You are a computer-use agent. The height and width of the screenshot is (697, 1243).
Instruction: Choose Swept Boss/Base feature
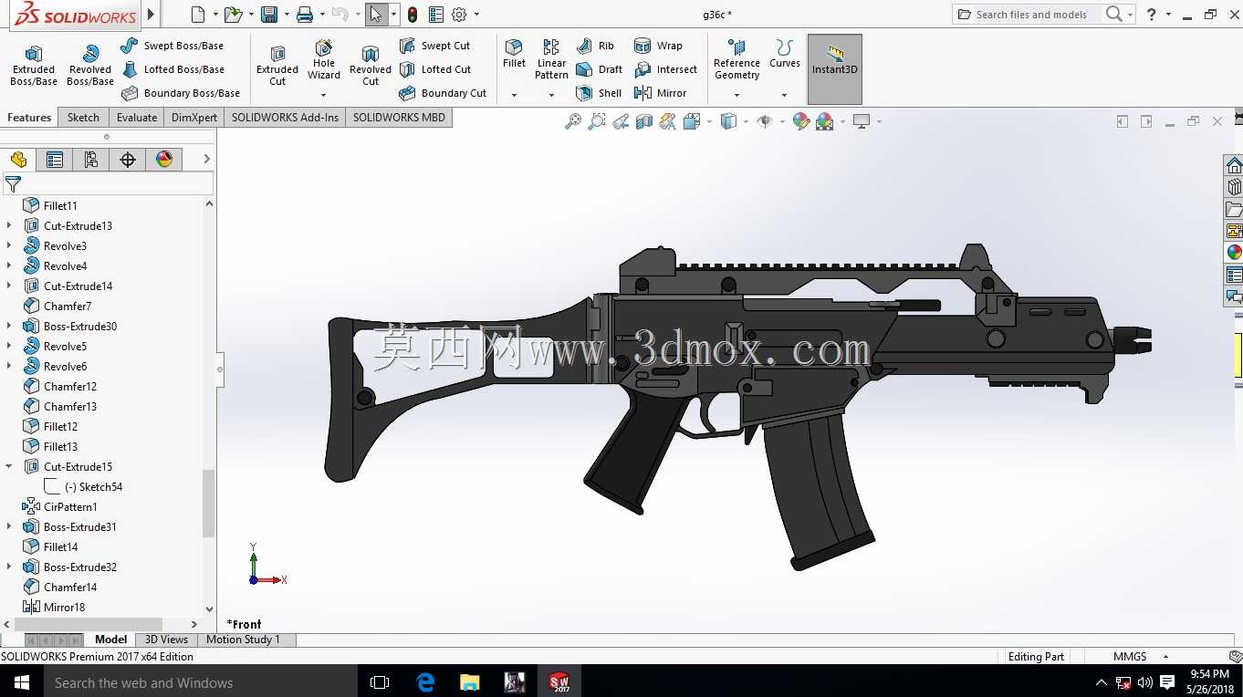(172, 46)
